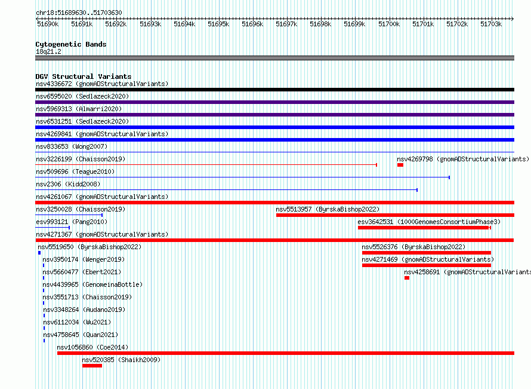The image size is (531, 389).
Task: Open esv3642531 1000GenomesConsortiumPhase3 label
Action: 429,222
